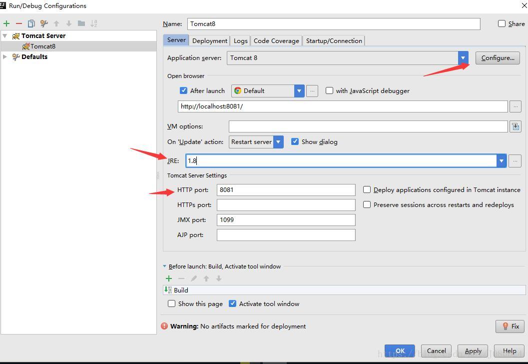Switch to Deployment tab
528x364 pixels.
(210, 41)
